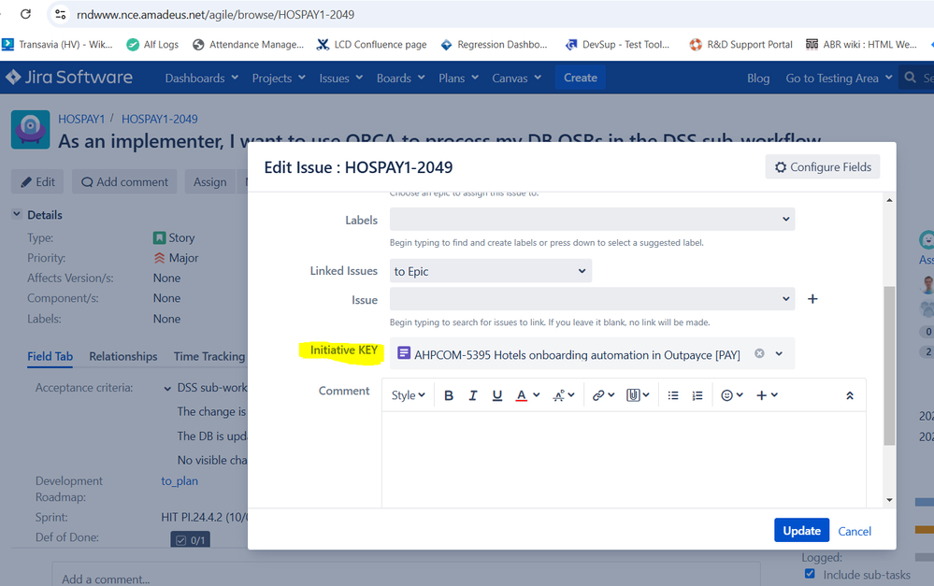The height and width of the screenshot is (586, 934).
Task: Insert a bulleted list
Action: click(673, 395)
